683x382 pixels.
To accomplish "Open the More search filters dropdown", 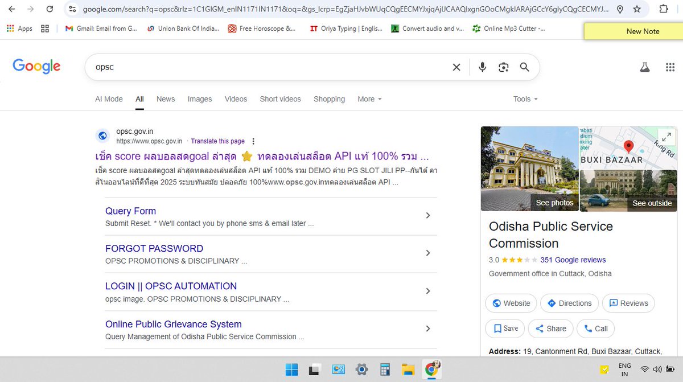I will click(x=369, y=99).
